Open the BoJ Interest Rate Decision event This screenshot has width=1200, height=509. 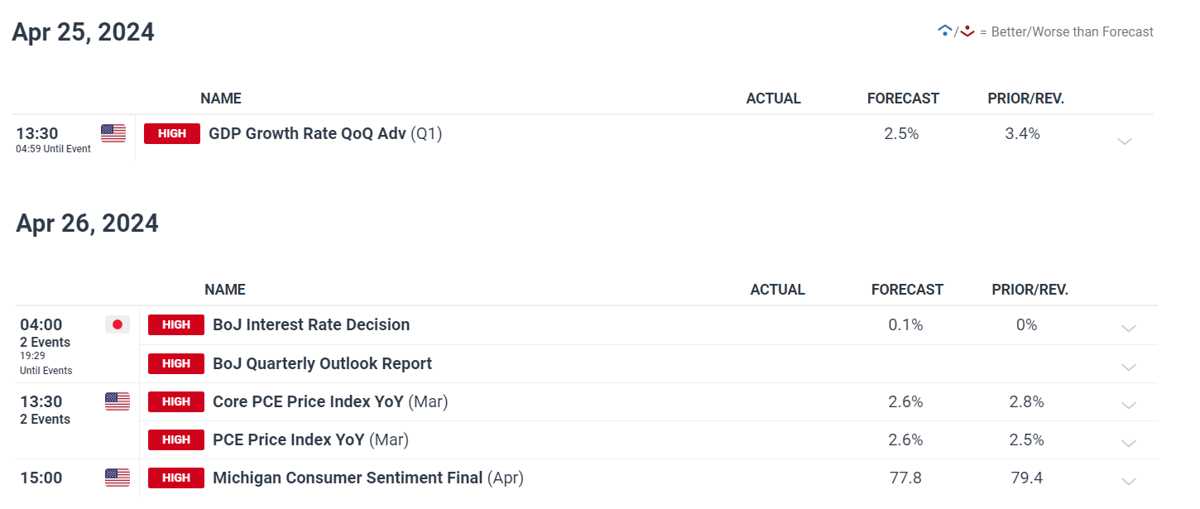point(311,324)
